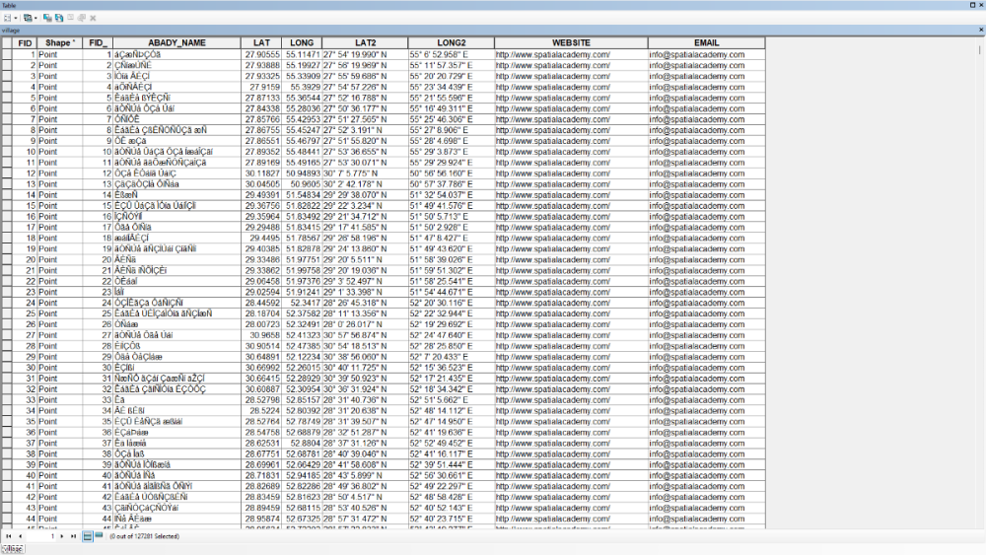
Task: Close the village table panel
Action: pyautogui.click(x=980, y=30)
